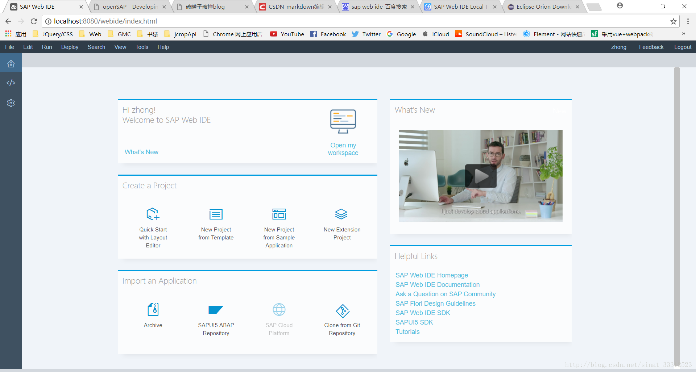Play the What's New video
The width and height of the screenshot is (696, 372).
tap(481, 176)
